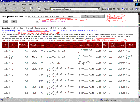Image resolution: width=140 pixels, height=105 pixels.
Task: Click the odometer value 99,750
Action: click(34, 87)
